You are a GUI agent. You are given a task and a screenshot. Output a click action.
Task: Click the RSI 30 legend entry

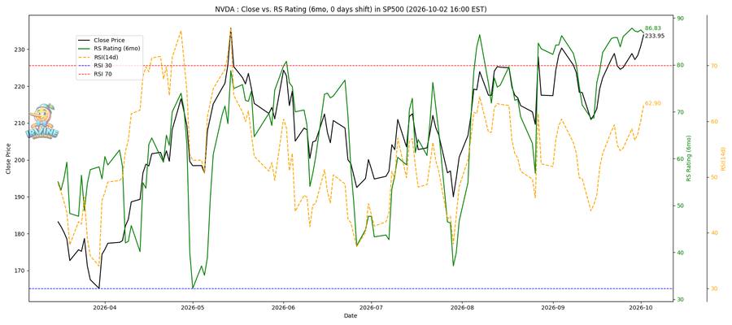(x=96, y=65)
